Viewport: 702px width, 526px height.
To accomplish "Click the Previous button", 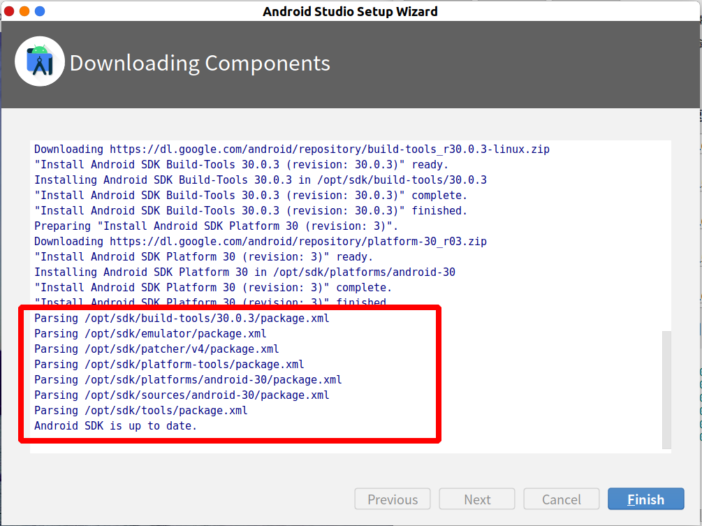I will [x=393, y=499].
